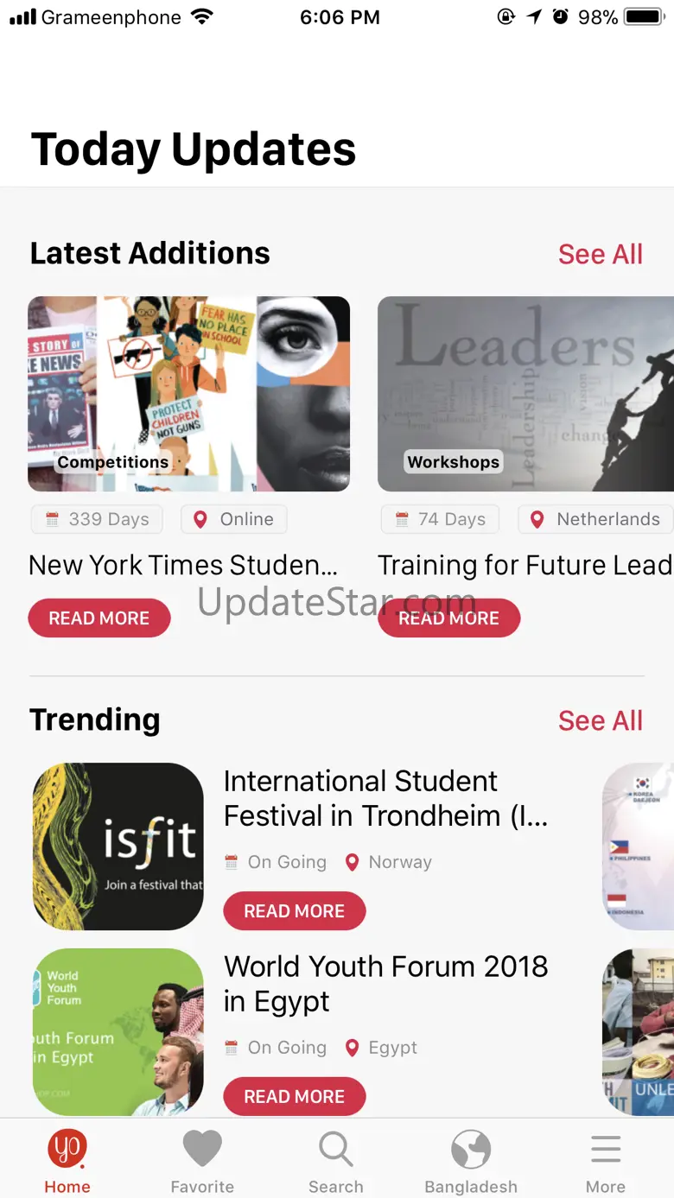Click See All for Latest Additions
Viewport: 674px width, 1198px height.
point(601,254)
